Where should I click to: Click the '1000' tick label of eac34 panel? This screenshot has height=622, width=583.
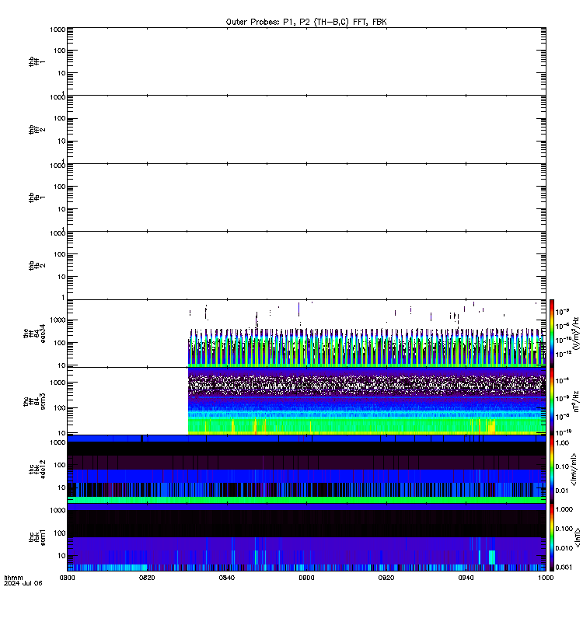[x=58, y=320]
